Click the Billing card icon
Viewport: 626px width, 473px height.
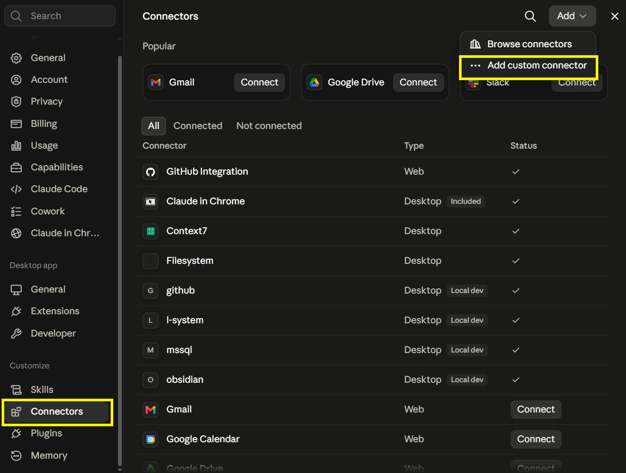click(x=16, y=124)
